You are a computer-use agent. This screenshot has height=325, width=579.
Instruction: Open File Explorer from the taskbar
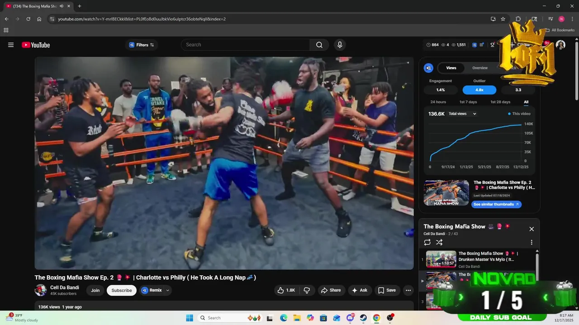point(297,318)
